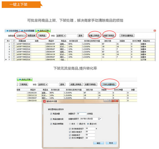Screen dimensions: 159x149
Task: Click 下载商品 in the upper window
Action: click(42, 35)
